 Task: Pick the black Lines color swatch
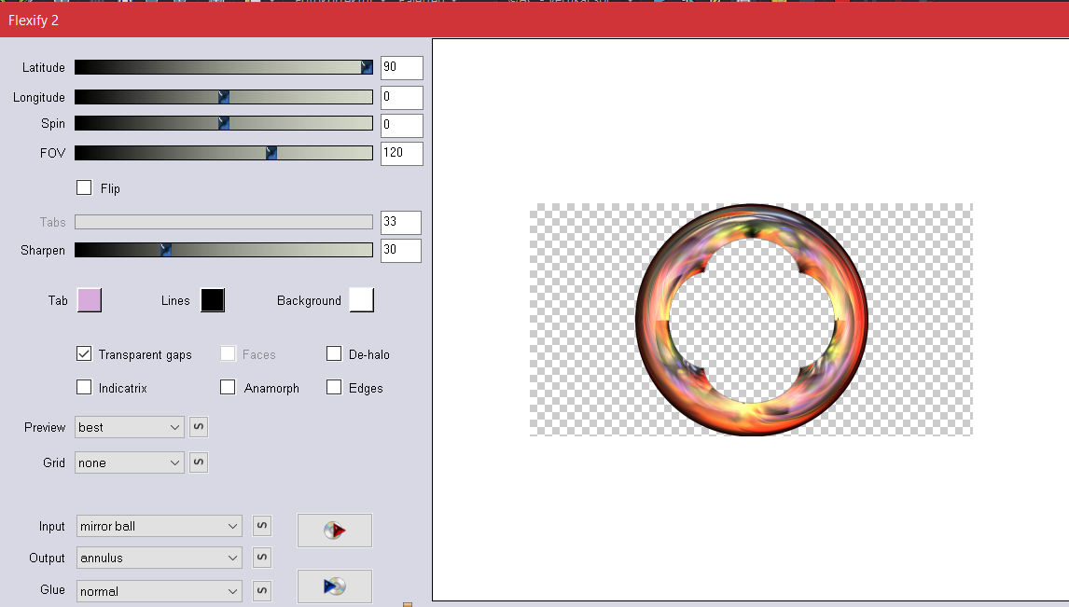click(x=213, y=300)
